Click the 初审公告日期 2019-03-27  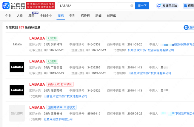(x=57, y=73)
